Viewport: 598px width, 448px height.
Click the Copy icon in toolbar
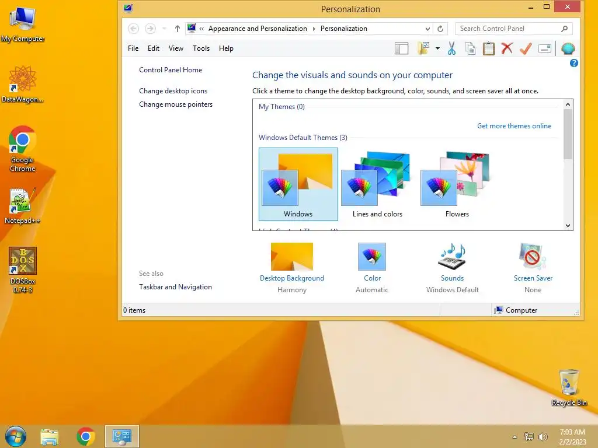pyautogui.click(x=470, y=48)
